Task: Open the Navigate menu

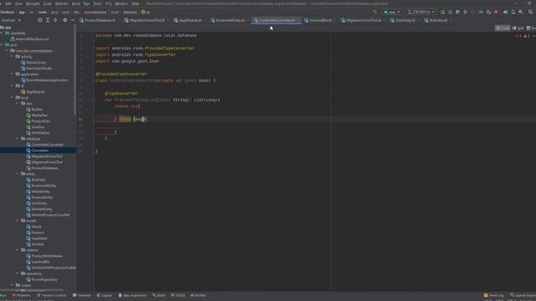Action: (x=33, y=3)
